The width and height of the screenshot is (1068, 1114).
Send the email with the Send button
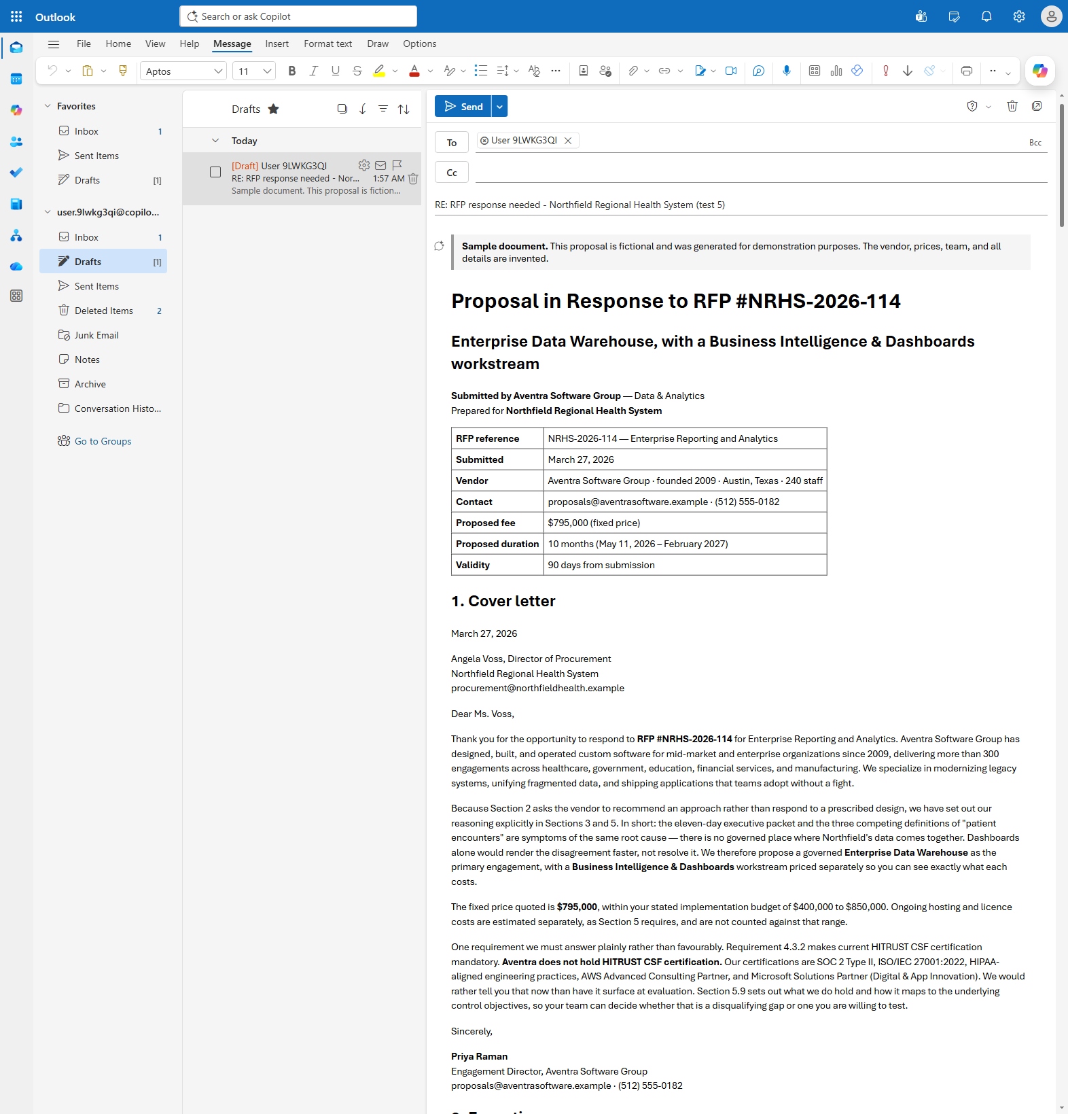click(x=463, y=106)
